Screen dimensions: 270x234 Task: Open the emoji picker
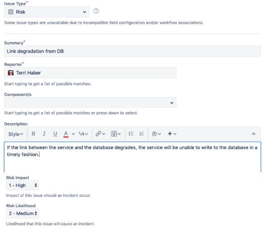[156, 134]
